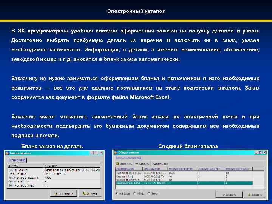Click the 'Атрибут' column header in the order form
The image size is (272, 204).
[26, 166]
